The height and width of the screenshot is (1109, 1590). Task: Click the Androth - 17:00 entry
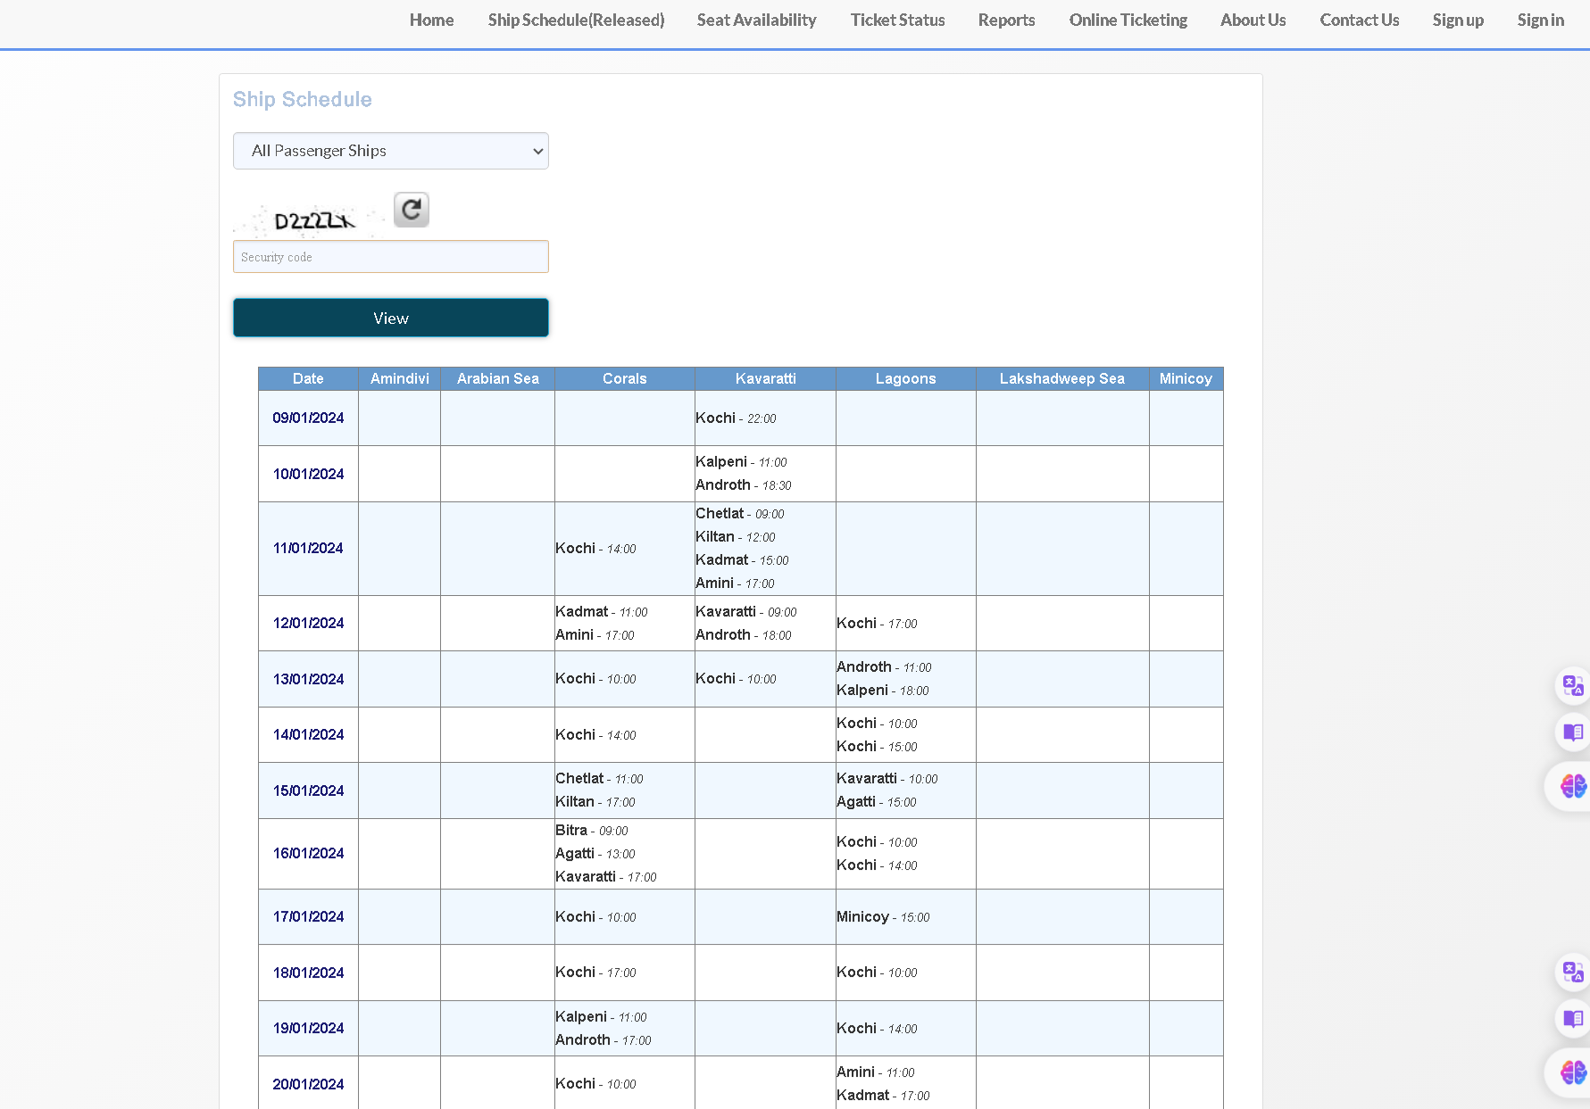pos(603,1039)
